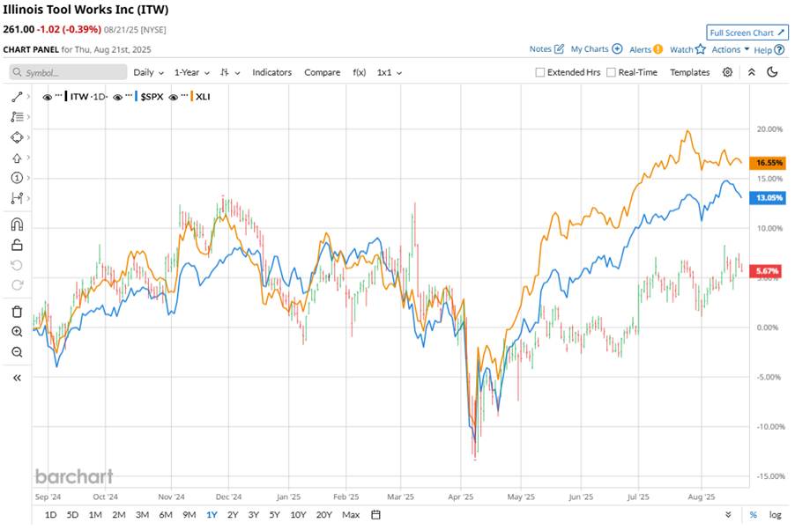This screenshot has height=530, width=795.
Task: Zoom out of the chart
Action: (17, 352)
